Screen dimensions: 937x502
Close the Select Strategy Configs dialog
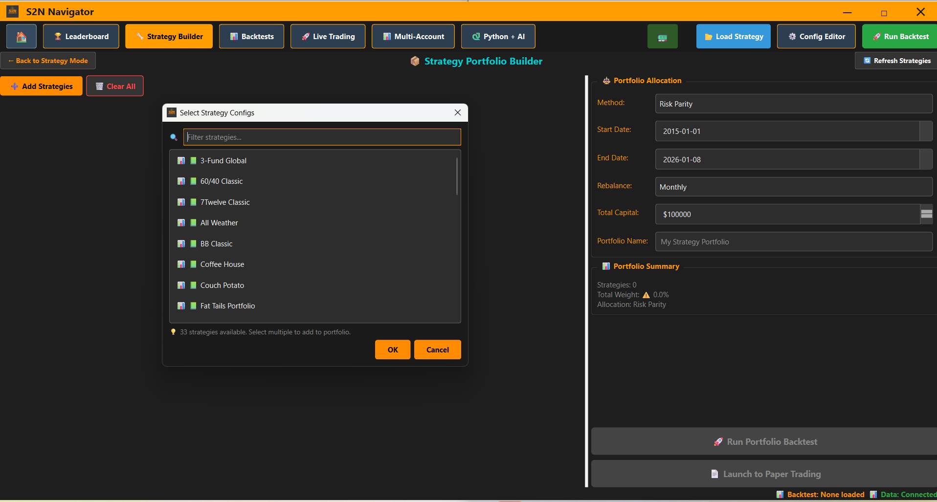(458, 112)
